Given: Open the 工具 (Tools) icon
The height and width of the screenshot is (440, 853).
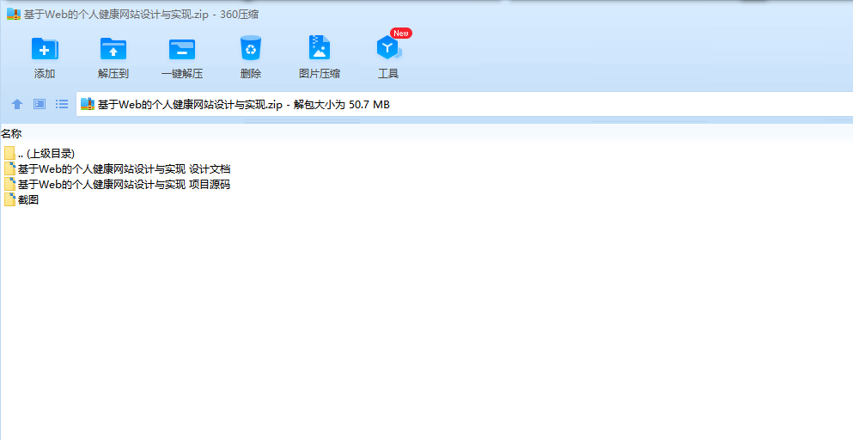Looking at the screenshot, I should point(388,48).
